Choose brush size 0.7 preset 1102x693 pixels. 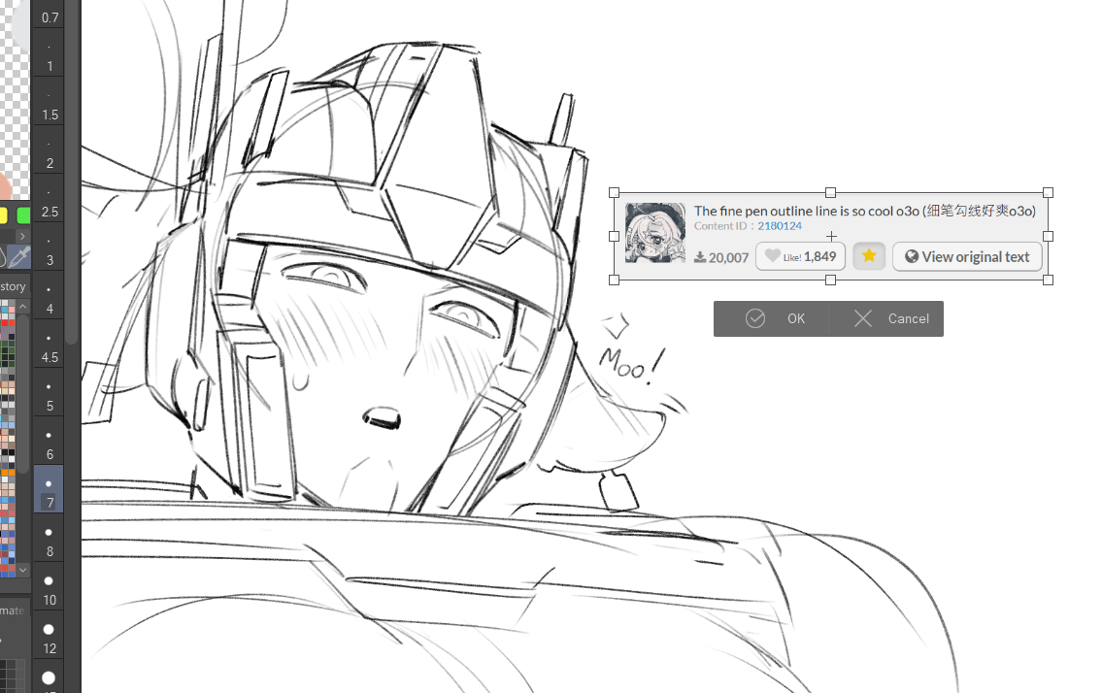coord(49,14)
